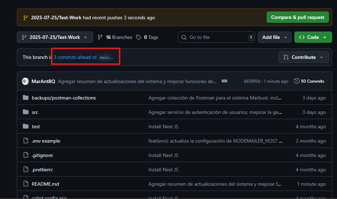Click the folder icon for backups/postman-collections

click(x=26, y=98)
